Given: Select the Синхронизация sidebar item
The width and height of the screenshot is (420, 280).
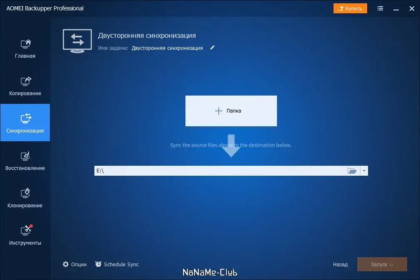Looking at the screenshot, I should (25, 123).
